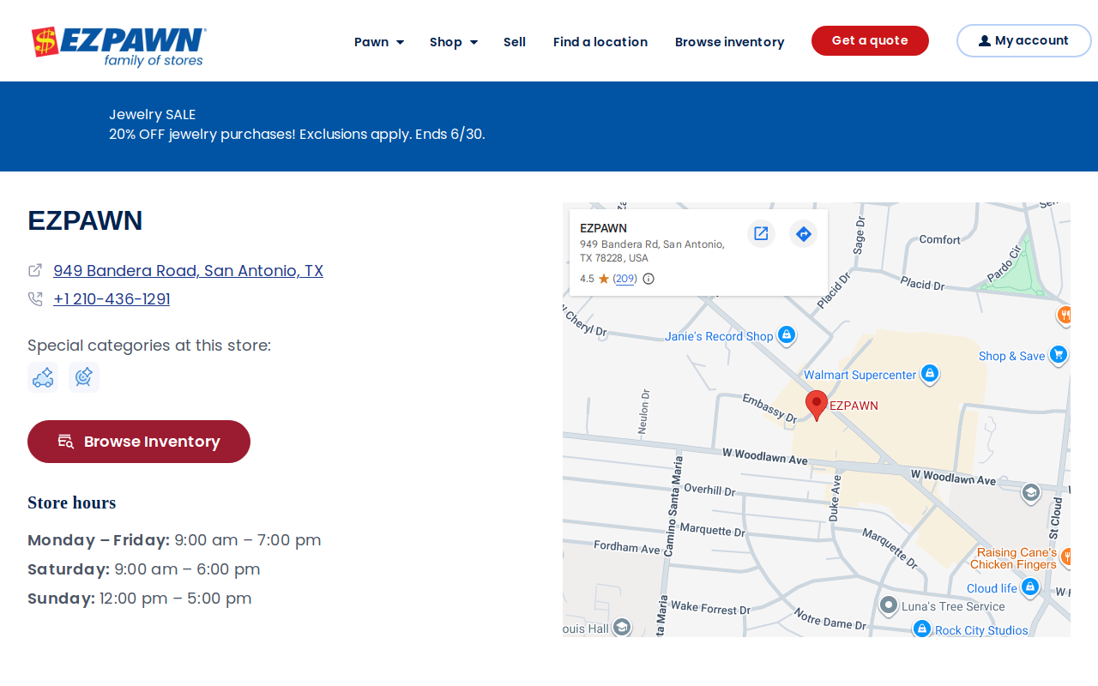Click the first special category icon

[x=43, y=377]
